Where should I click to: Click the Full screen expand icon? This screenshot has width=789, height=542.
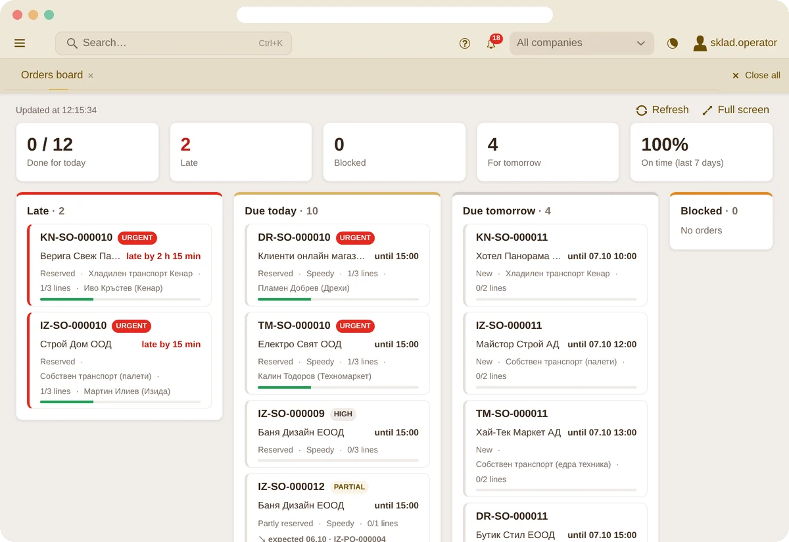707,111
